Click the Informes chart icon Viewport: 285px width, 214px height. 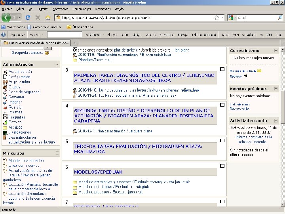5,112
